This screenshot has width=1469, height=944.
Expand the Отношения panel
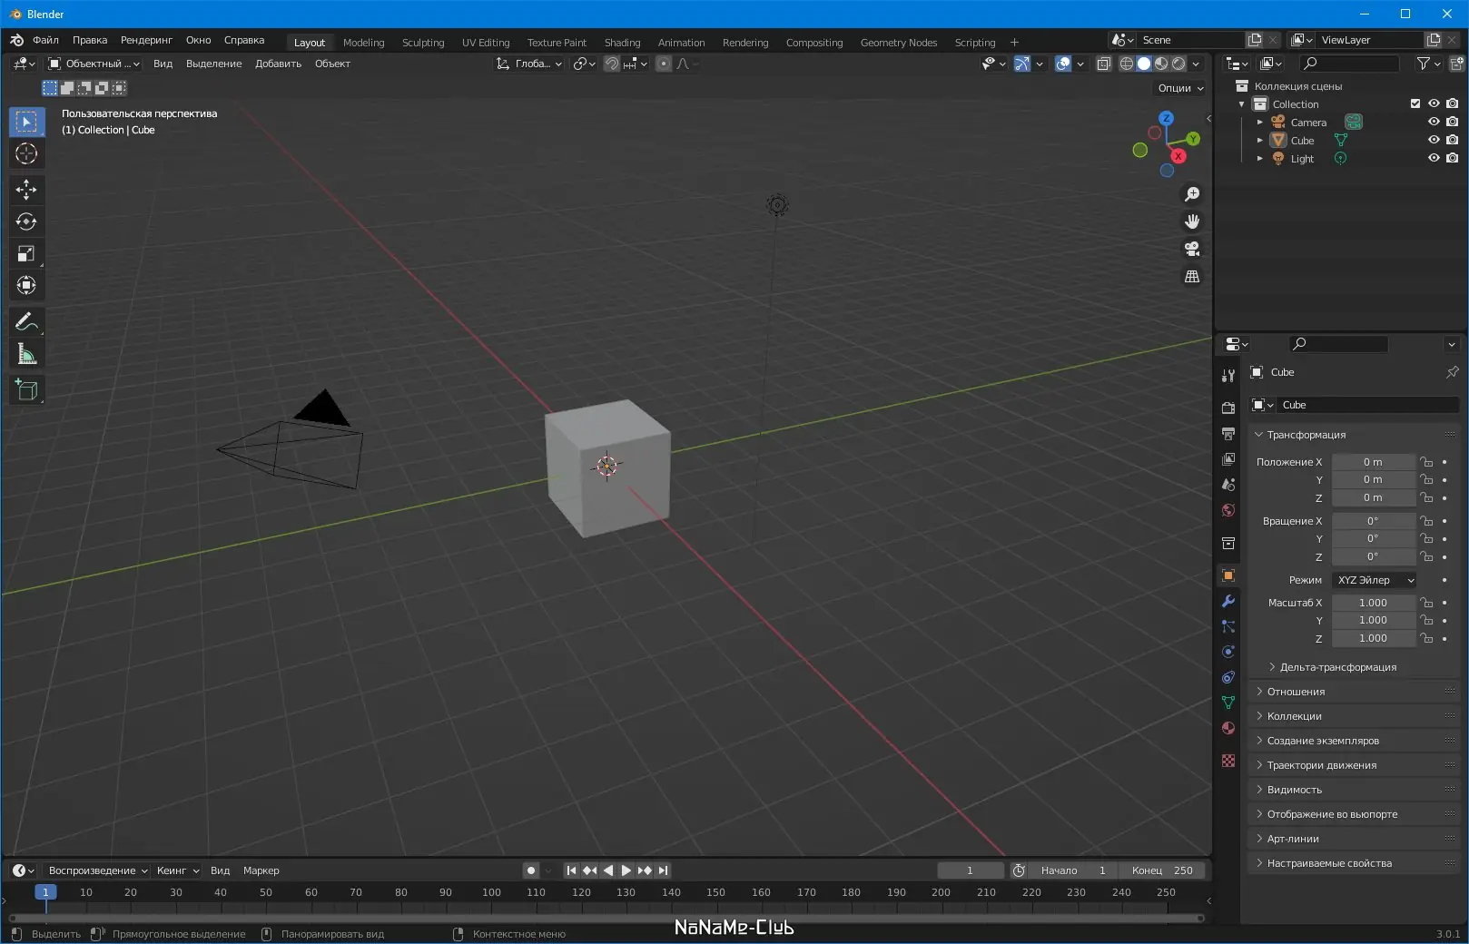pos(1296,692)
